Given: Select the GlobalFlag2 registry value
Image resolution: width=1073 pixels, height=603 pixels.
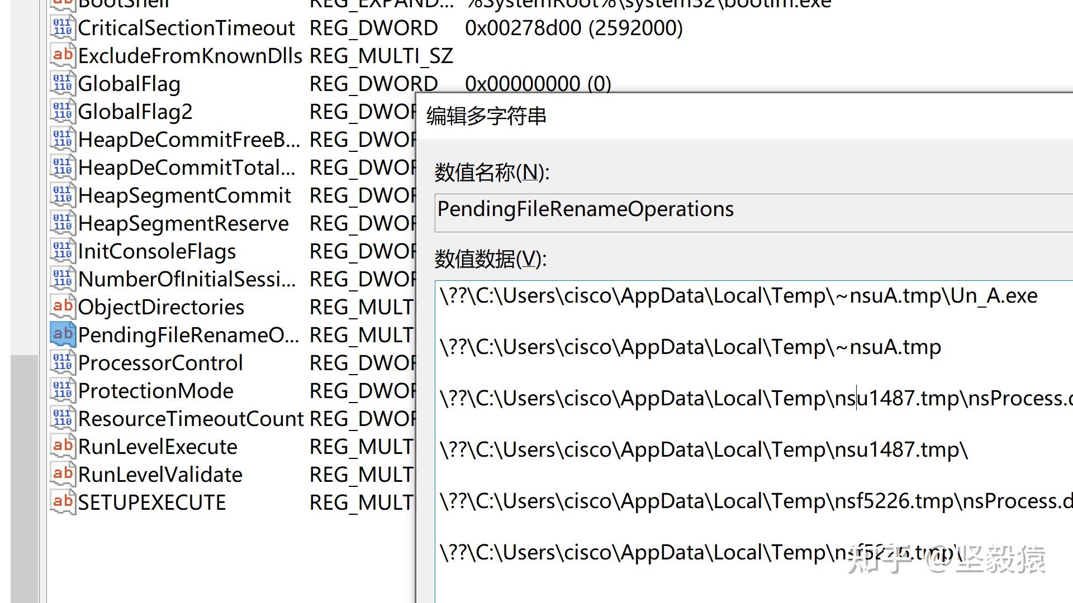Looking at the screenshot, I should (x=135, y=111).
